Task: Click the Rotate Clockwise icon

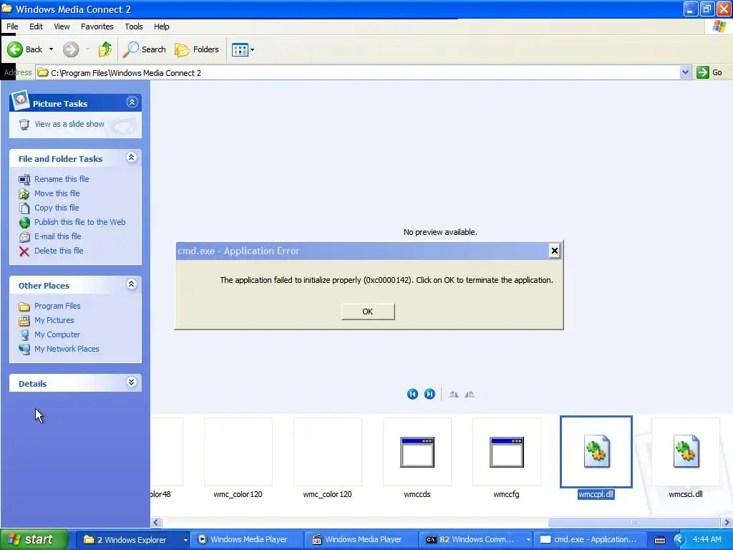Action: [453, 395]
